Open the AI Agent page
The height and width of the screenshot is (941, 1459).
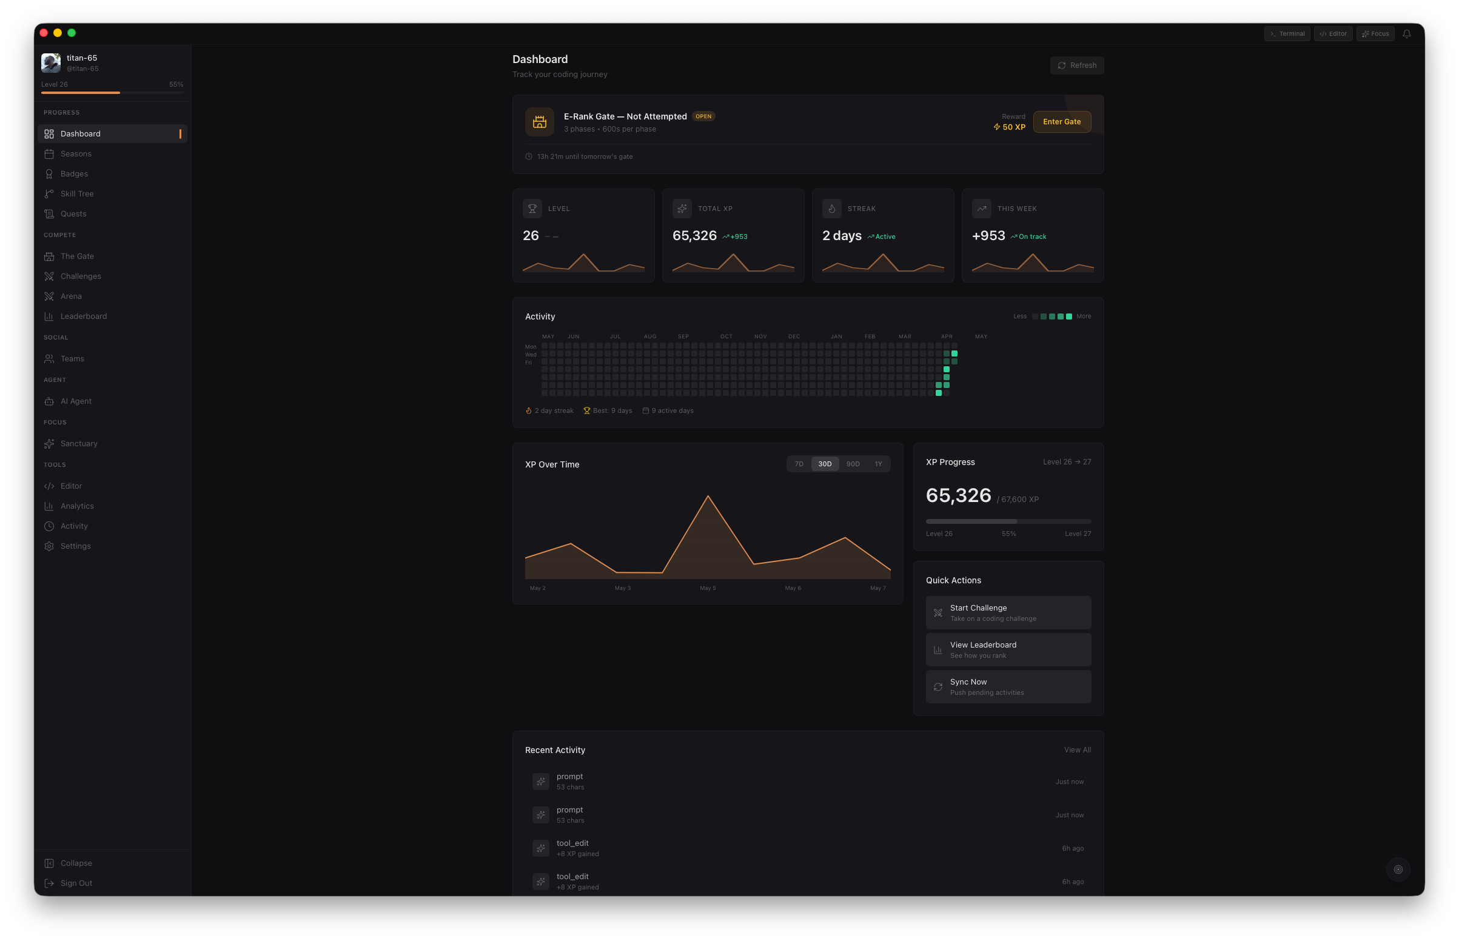tap(112, 401)
